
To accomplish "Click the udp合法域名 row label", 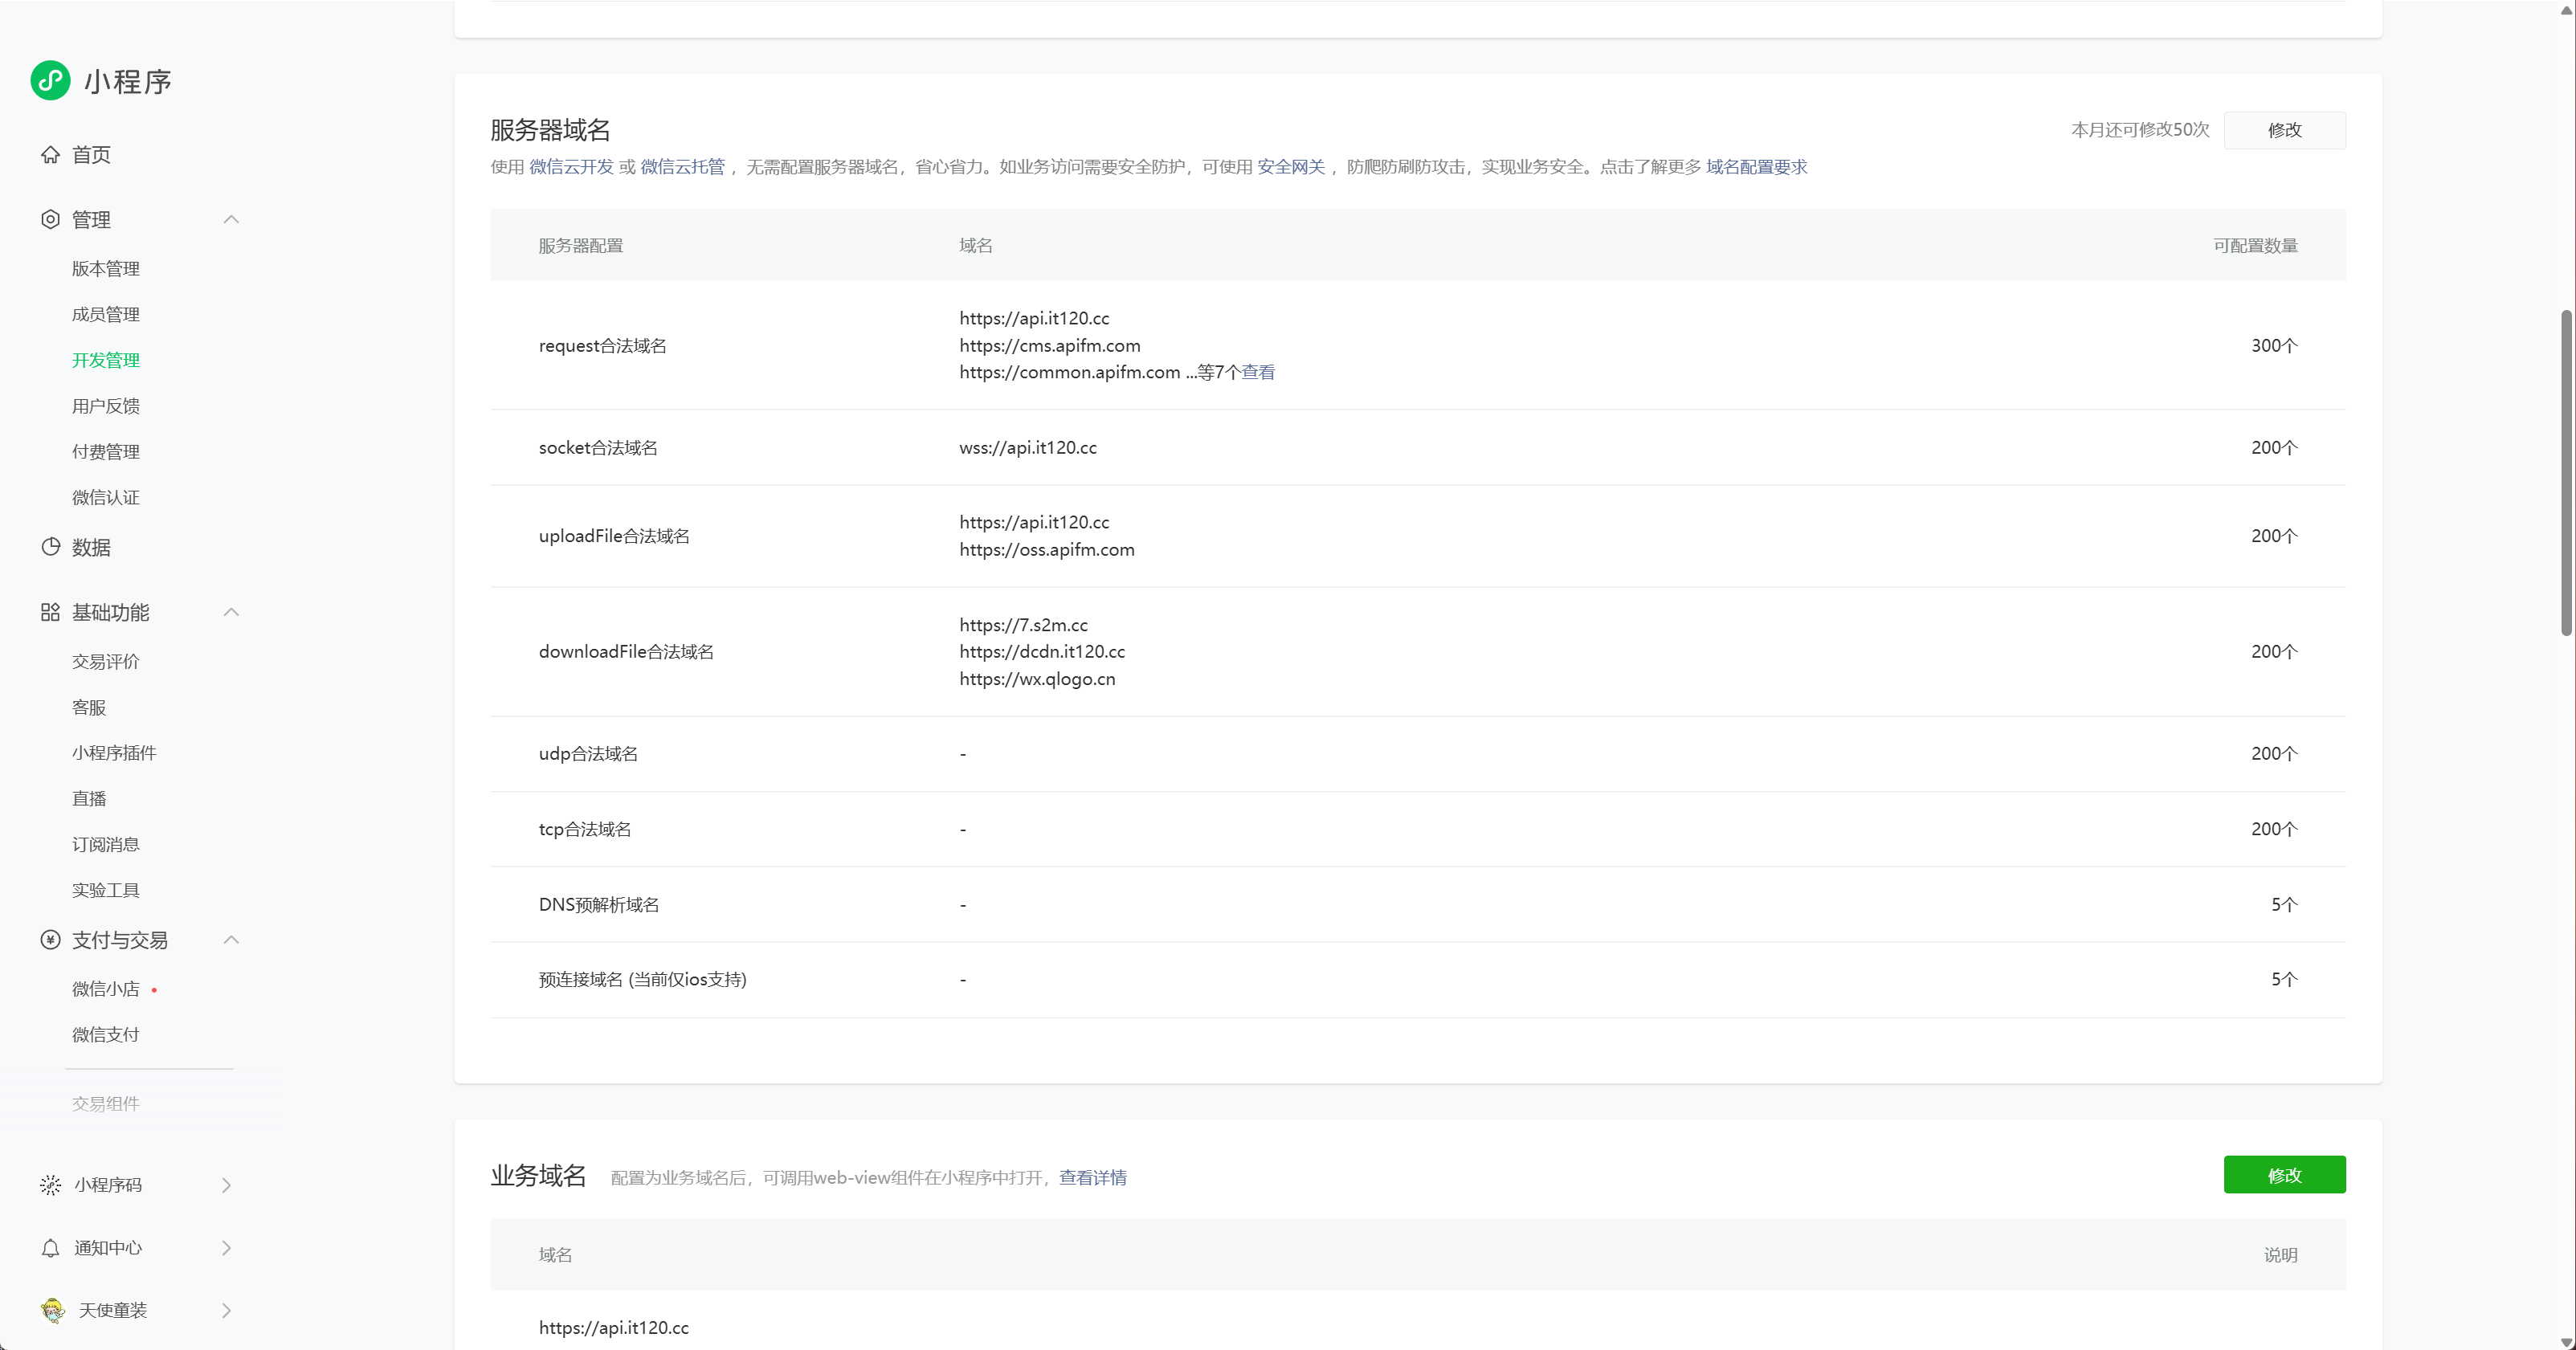I will point(588,753).
